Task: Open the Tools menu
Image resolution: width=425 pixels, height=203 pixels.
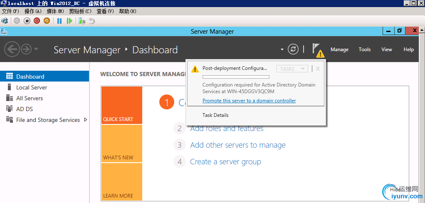Action: point(365,50)
